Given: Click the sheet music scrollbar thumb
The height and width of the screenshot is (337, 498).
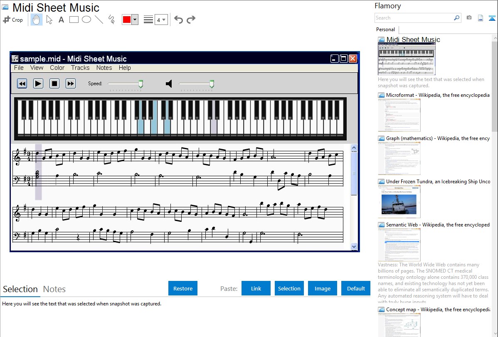Looking at the screenshot, I should pos(354,173).
